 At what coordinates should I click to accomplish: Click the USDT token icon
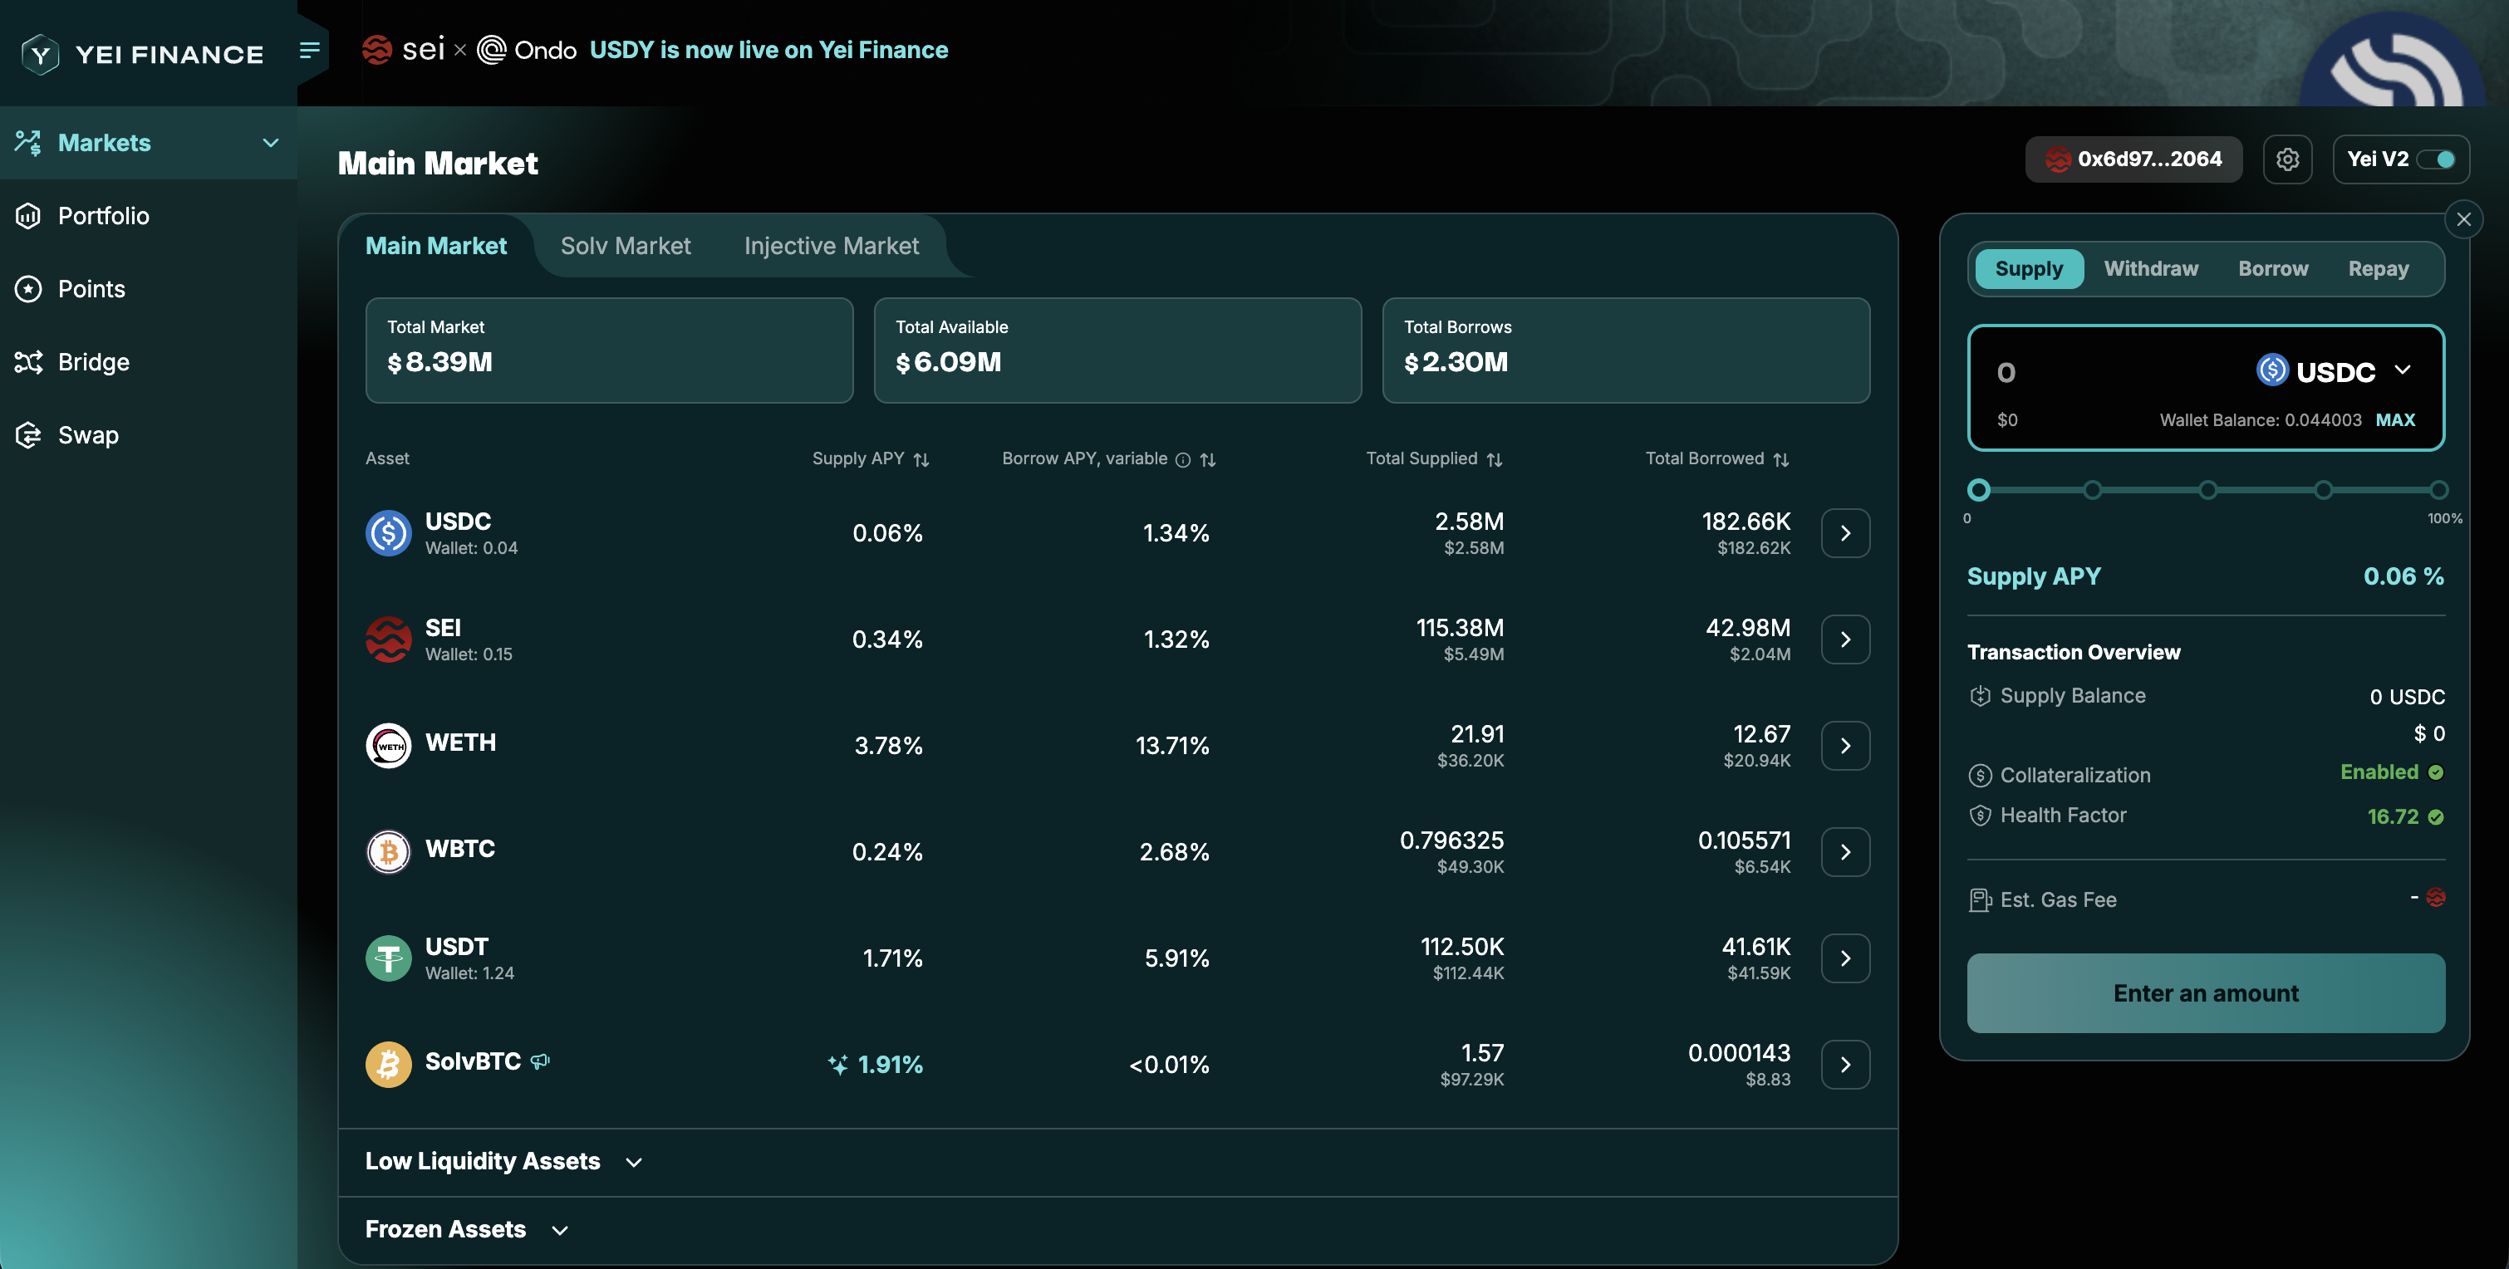click(389, 958)
